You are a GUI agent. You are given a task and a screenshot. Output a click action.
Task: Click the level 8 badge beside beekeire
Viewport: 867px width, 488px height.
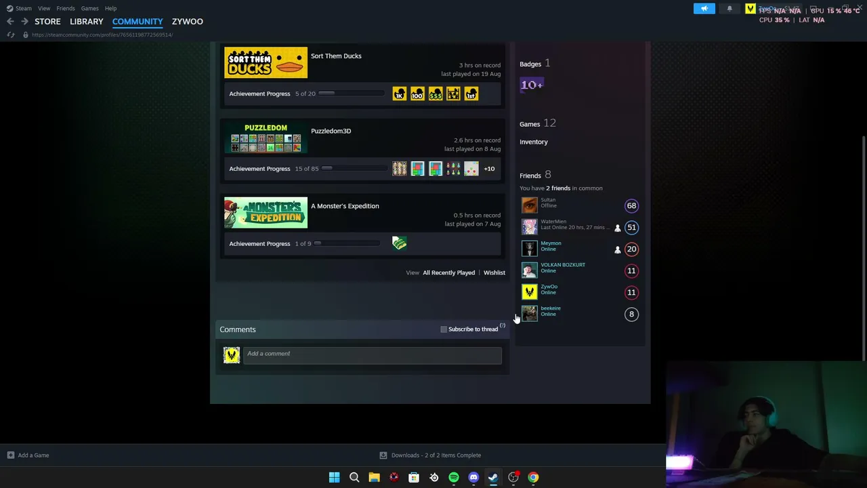click(631, 314)
